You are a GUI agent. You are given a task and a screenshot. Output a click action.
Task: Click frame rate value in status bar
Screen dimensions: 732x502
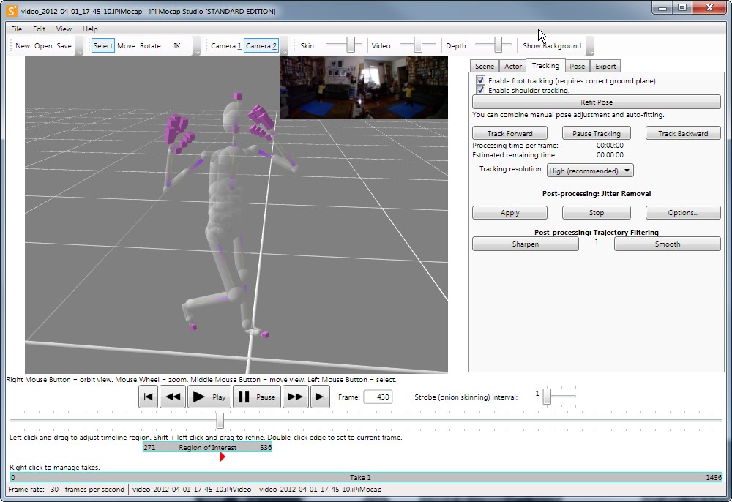(55, 489)
